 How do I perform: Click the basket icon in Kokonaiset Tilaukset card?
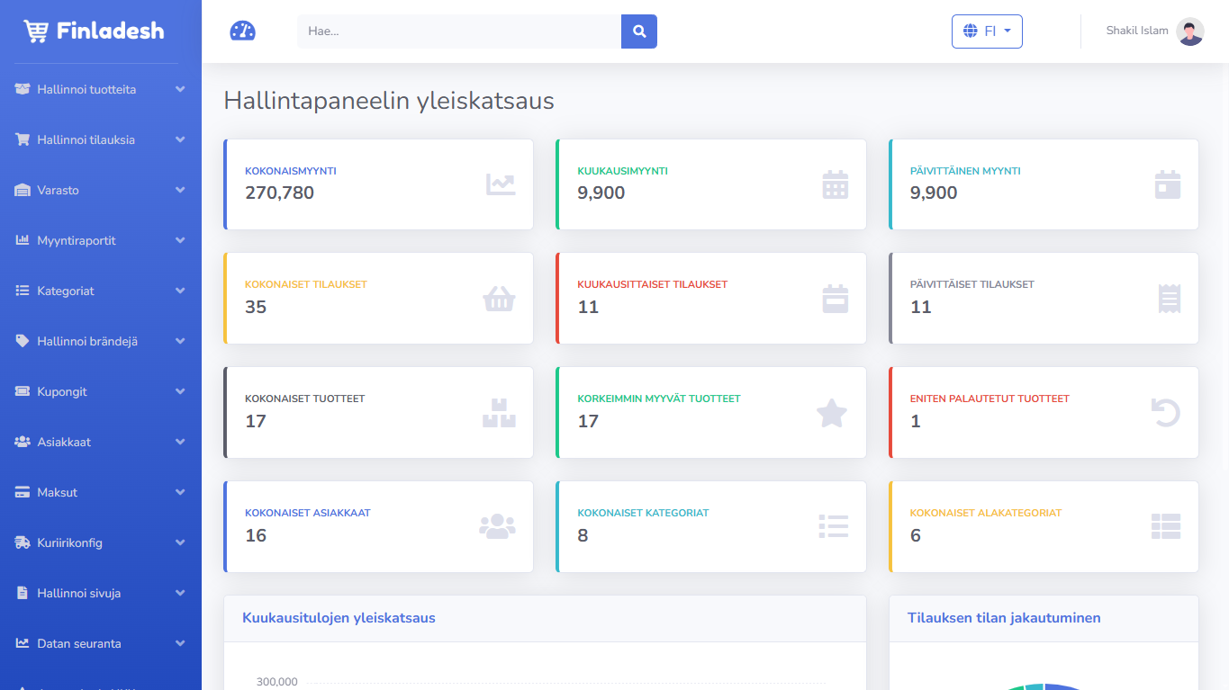pos(499,299)
